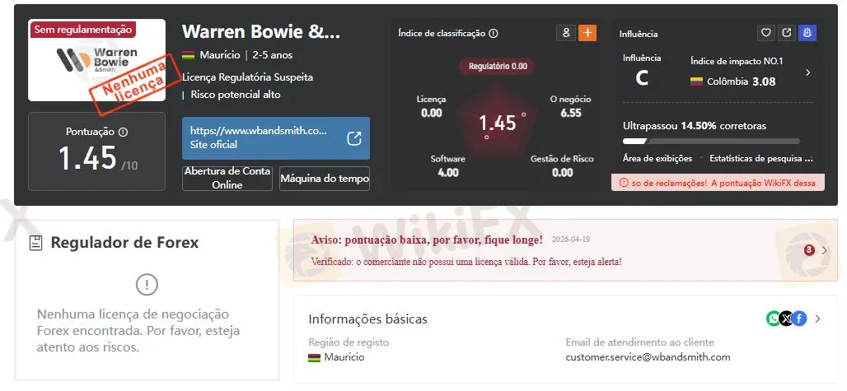Expand the Colômbia impact index chevron
This screenshot has height=391, width=847.
[x=808, y=72]
